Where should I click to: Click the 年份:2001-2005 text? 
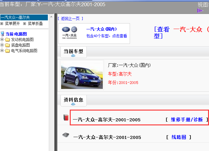[123, 82]
